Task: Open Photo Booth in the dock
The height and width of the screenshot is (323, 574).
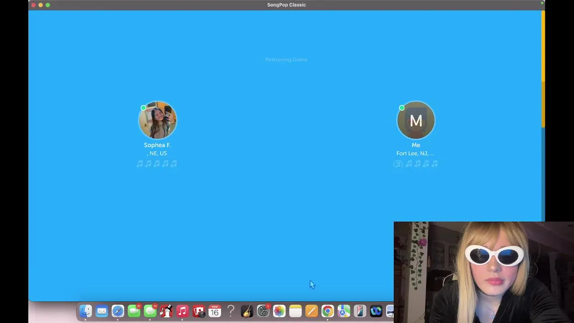Action: click(199, 311)
